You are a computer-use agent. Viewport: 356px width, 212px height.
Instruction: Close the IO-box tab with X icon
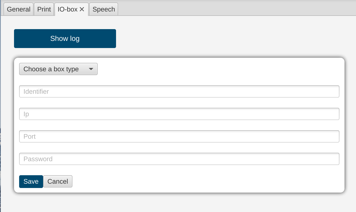click(x=82, y=9)
